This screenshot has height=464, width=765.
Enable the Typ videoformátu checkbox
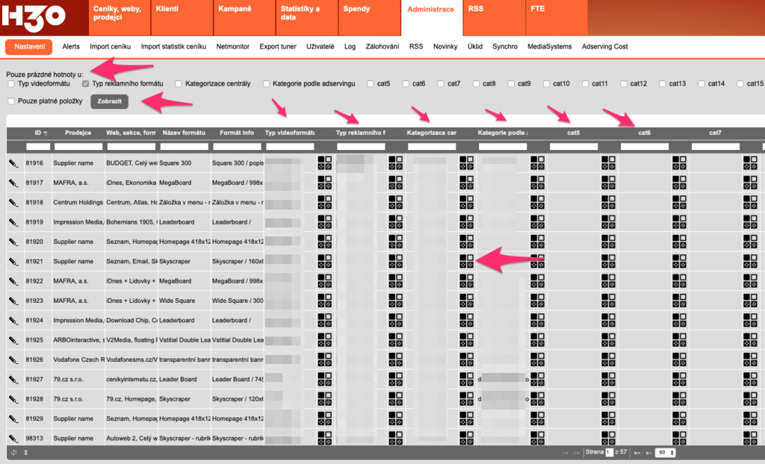[11, 84]
